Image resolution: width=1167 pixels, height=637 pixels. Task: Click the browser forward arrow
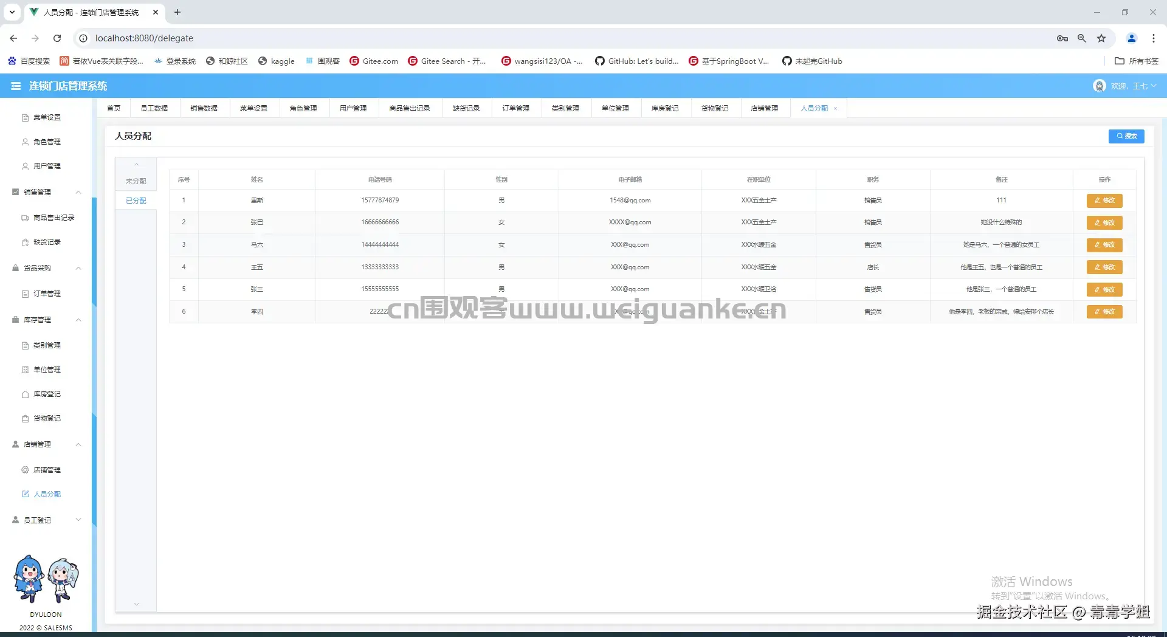(x=35, y=38)
